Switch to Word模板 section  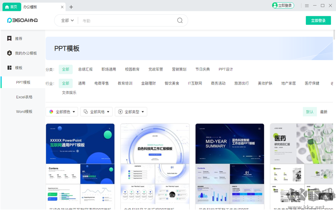(24, 112)
